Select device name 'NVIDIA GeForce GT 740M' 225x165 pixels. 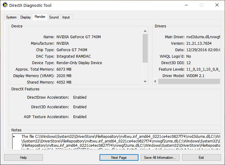coord(79,37)
